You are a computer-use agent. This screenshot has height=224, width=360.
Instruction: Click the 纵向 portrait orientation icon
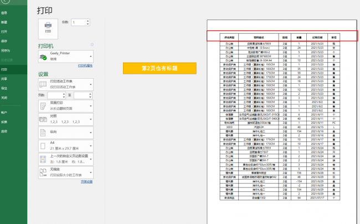[x=43, y=133]
